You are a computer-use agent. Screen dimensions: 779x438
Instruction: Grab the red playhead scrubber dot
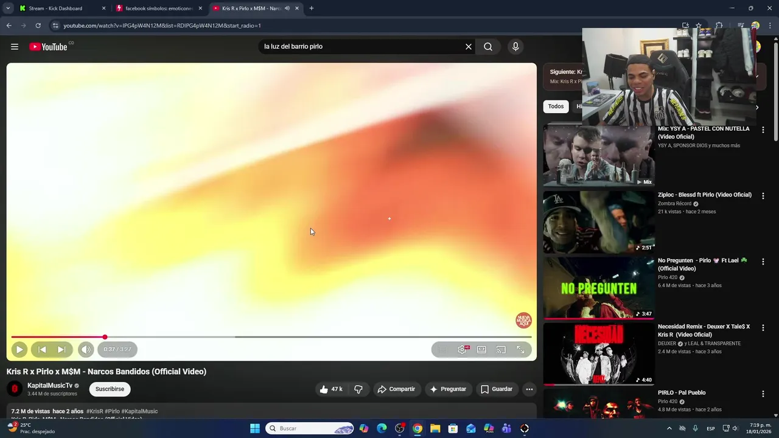[x=105, y=336]
